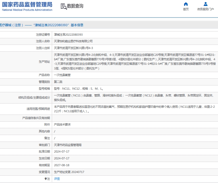Click the 结构及组成/主要组成成分 label

pyautogui.click(x=34, y=98)
